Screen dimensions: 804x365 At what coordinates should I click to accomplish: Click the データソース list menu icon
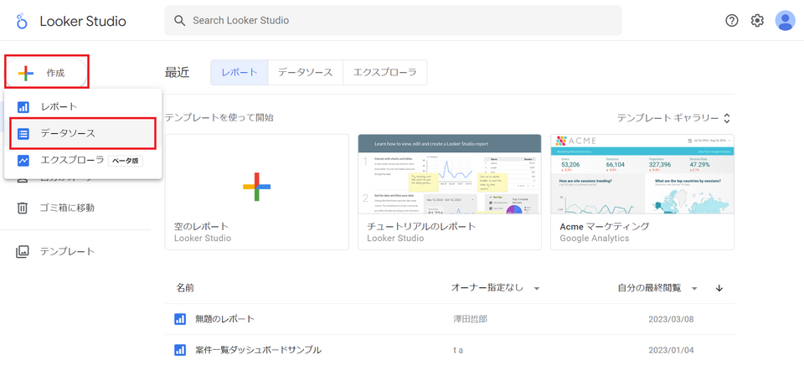(x=23, y=134)
